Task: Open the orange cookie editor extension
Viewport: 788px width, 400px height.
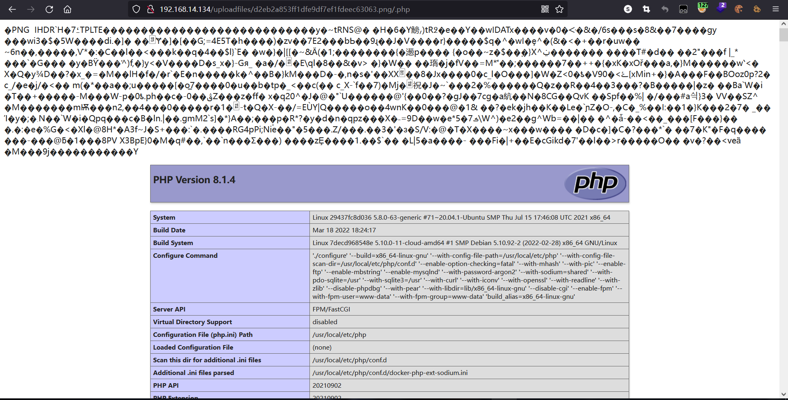Action: 757,9
